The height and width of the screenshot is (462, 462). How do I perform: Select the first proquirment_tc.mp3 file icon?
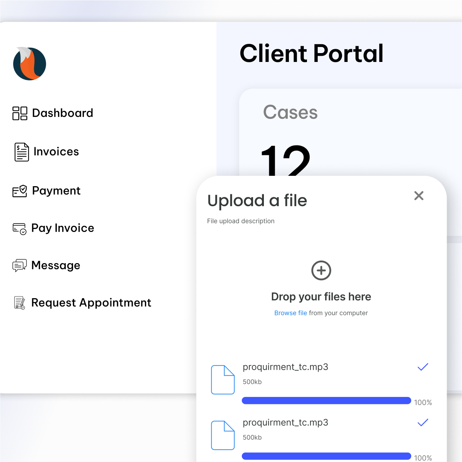pos(223,380)
